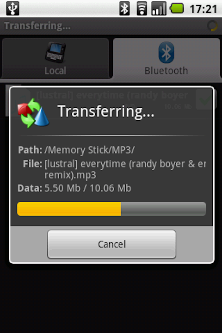Click the Cancel button

[111, 244]
